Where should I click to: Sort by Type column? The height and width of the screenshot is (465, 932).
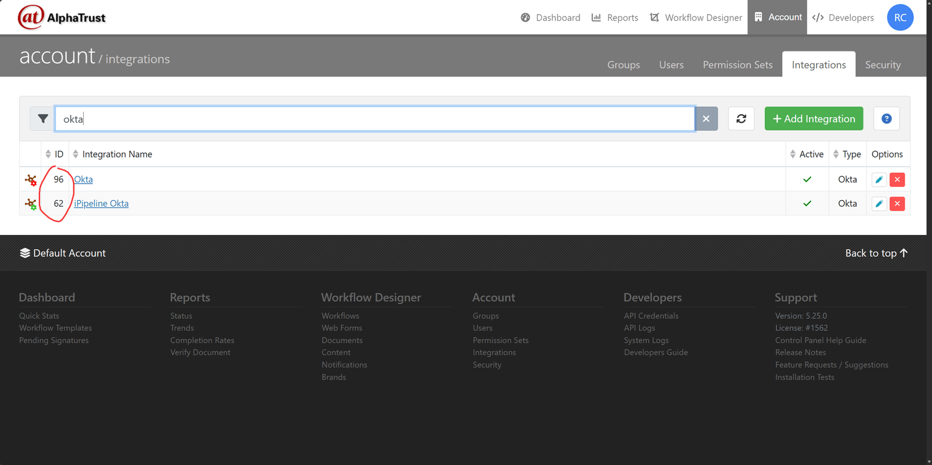847,154
